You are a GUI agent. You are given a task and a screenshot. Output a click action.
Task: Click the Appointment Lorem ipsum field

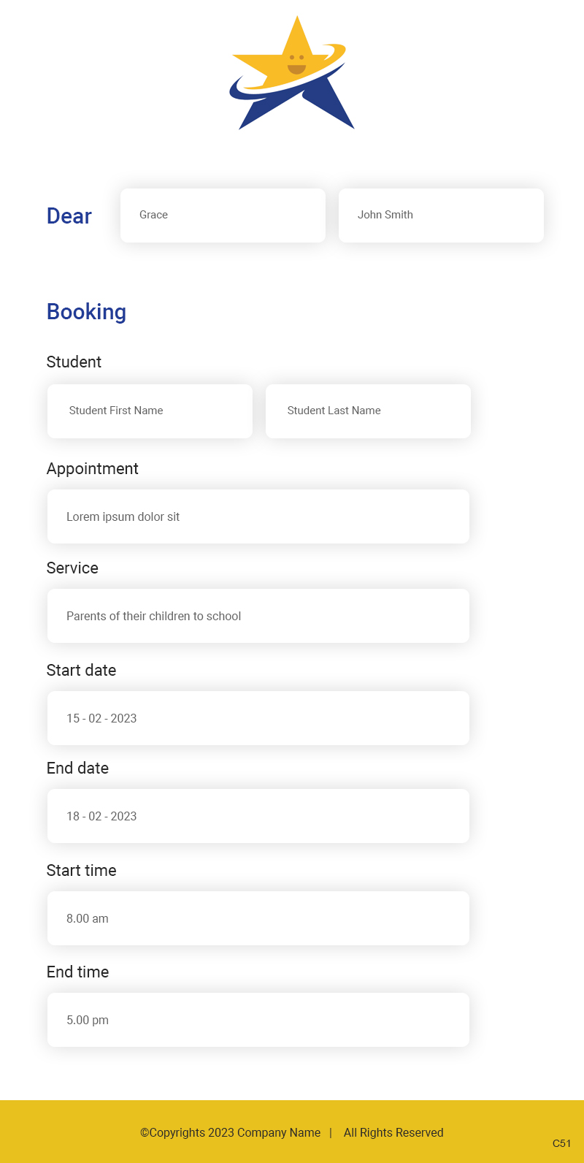click(x=258, y=516)
